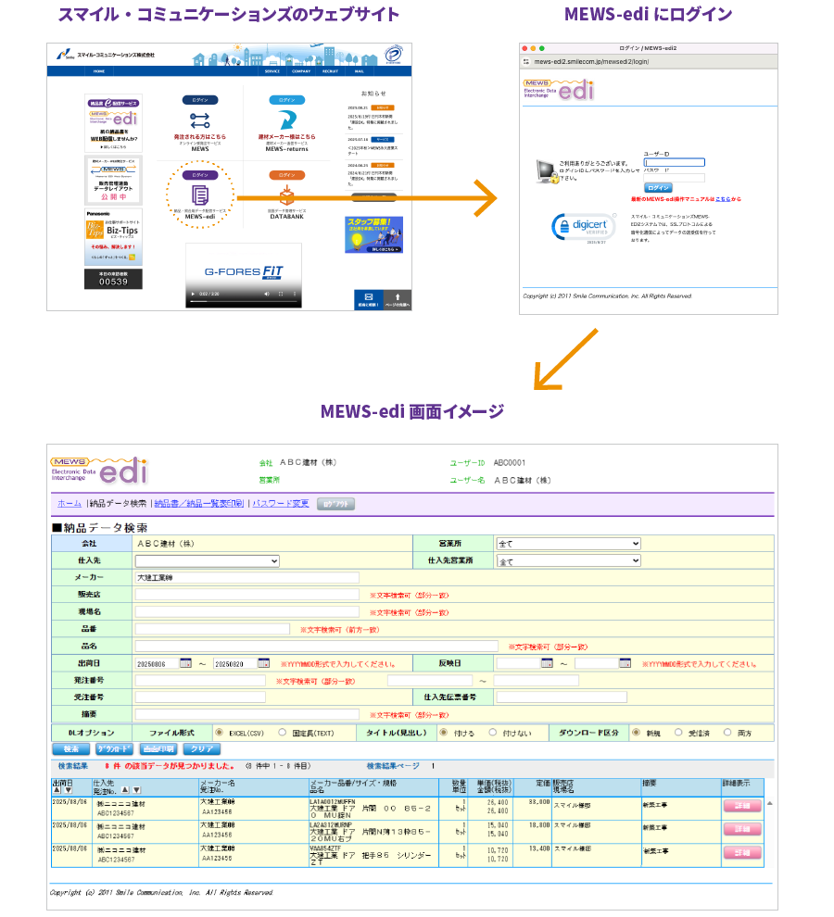Expand the 仕入先営業所 dropdown

pyautogui.click(x=568, y=560)
